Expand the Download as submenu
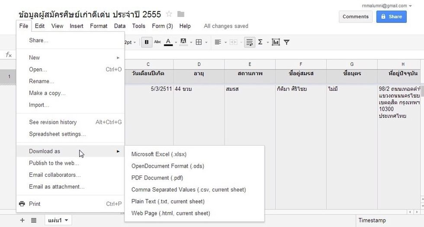Screen dimensions: 424x227 70,151
